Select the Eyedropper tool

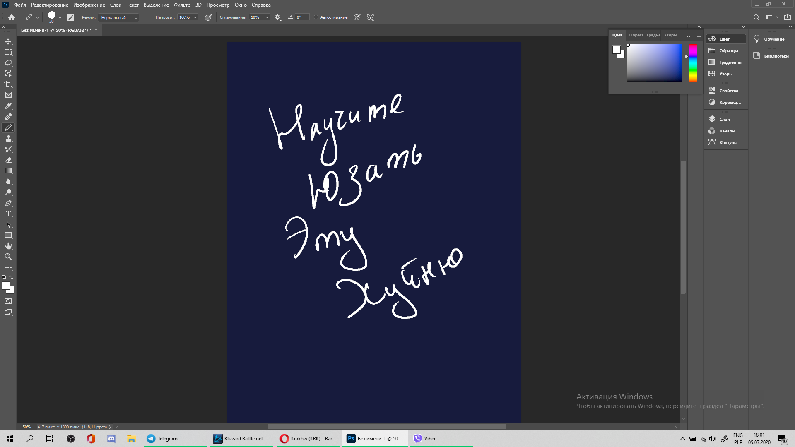(8, 106)
